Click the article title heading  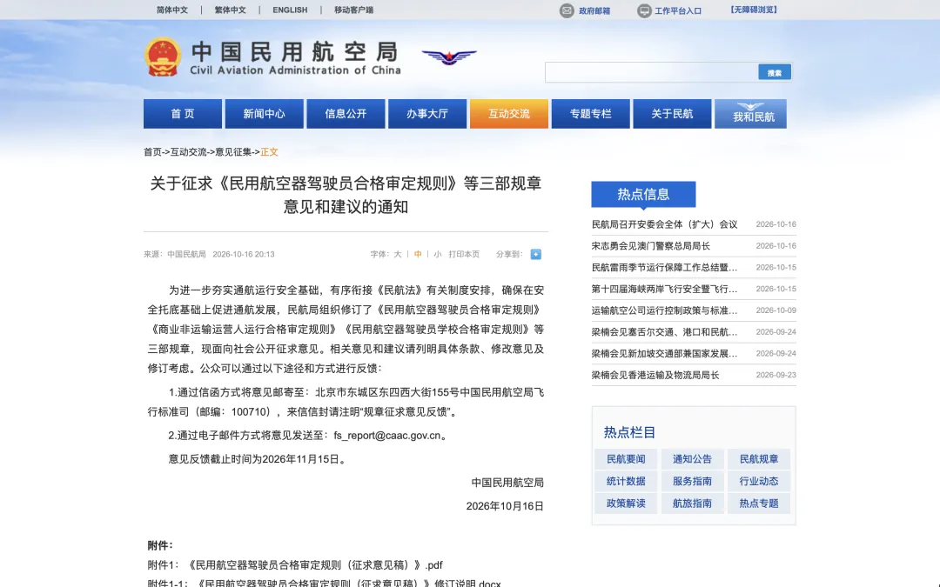point(346,195)
